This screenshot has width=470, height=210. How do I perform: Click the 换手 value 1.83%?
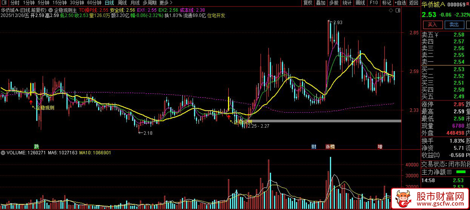tap(456, 141)
